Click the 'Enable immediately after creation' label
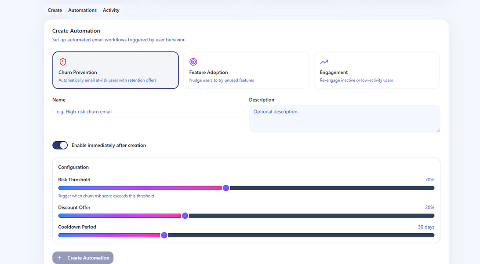The height and width of the screenshot is (264, 480). (x=109, y=146)
